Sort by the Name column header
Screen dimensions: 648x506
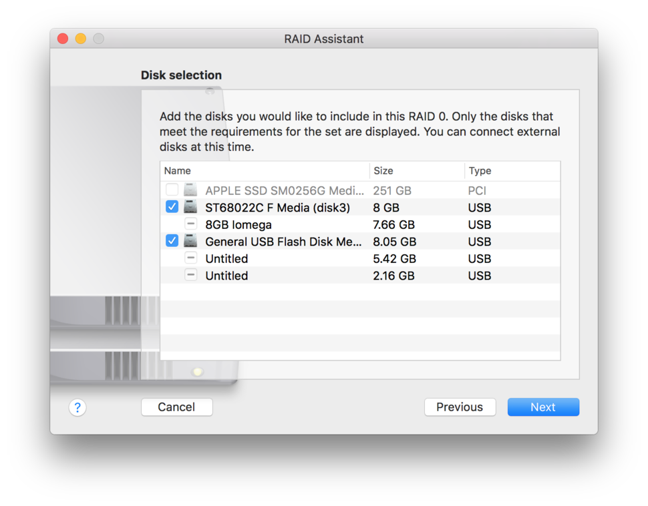tap(265, 171)
